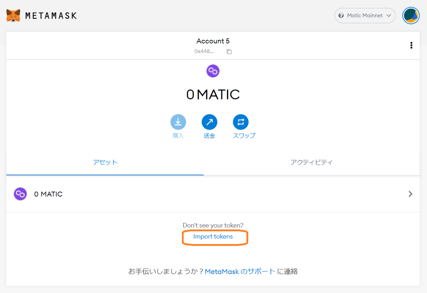
Task: Switch to the アクティビティ tab
Action: (312, 162)
